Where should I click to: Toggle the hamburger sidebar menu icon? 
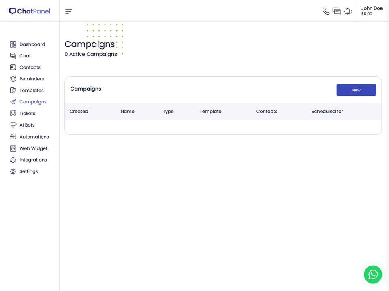point(68,11)
